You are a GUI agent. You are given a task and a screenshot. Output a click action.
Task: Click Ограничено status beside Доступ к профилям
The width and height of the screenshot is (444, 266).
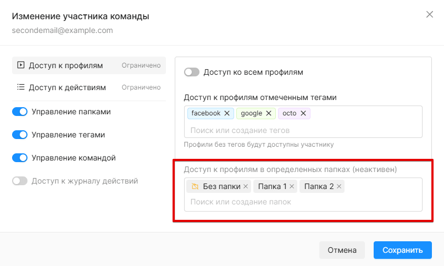tap(141, 65)
